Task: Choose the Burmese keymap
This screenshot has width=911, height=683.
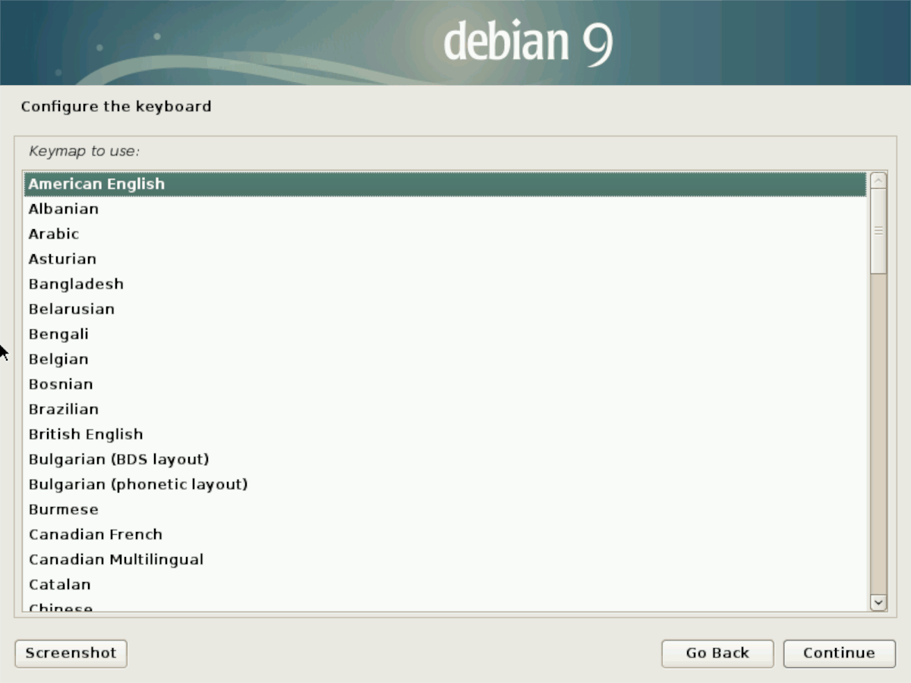Action: pos(63,509)
